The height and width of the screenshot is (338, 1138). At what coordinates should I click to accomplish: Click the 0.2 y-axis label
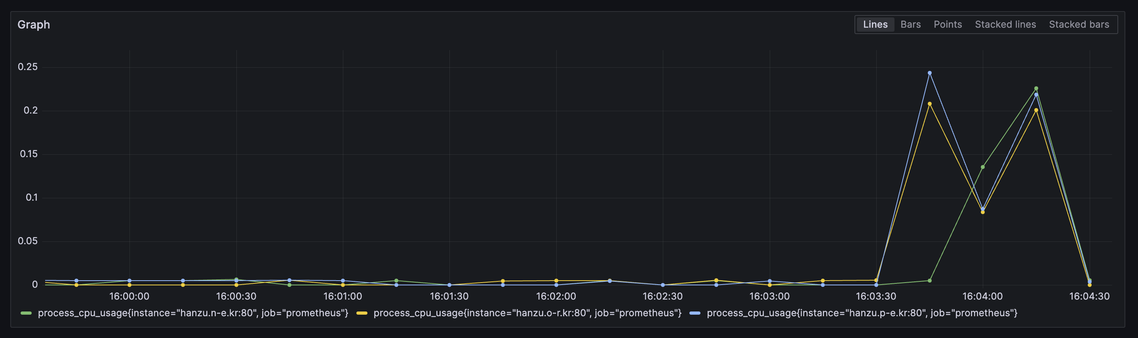pyautogui.click(x=30, y=110)
